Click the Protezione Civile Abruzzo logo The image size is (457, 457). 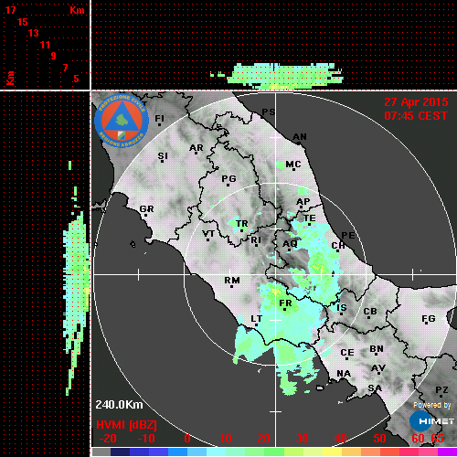point(122,122)
